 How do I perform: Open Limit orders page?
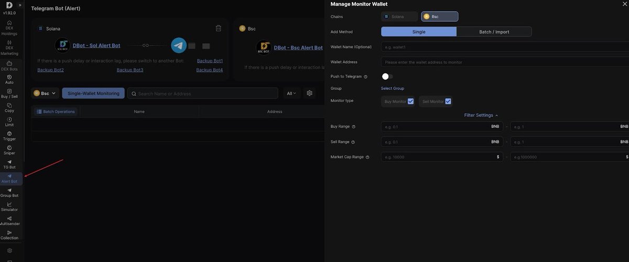point(9,122)
